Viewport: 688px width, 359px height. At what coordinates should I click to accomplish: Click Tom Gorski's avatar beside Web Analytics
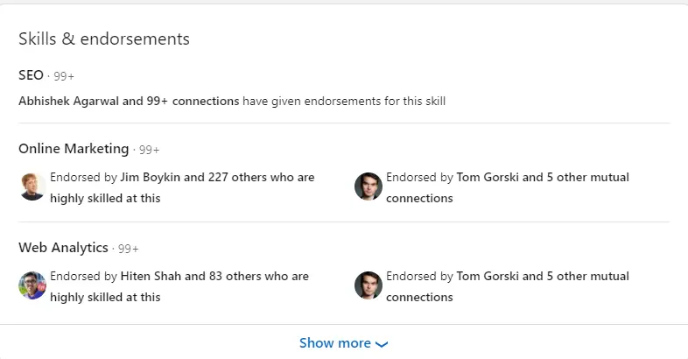click(x=368, y=286)
